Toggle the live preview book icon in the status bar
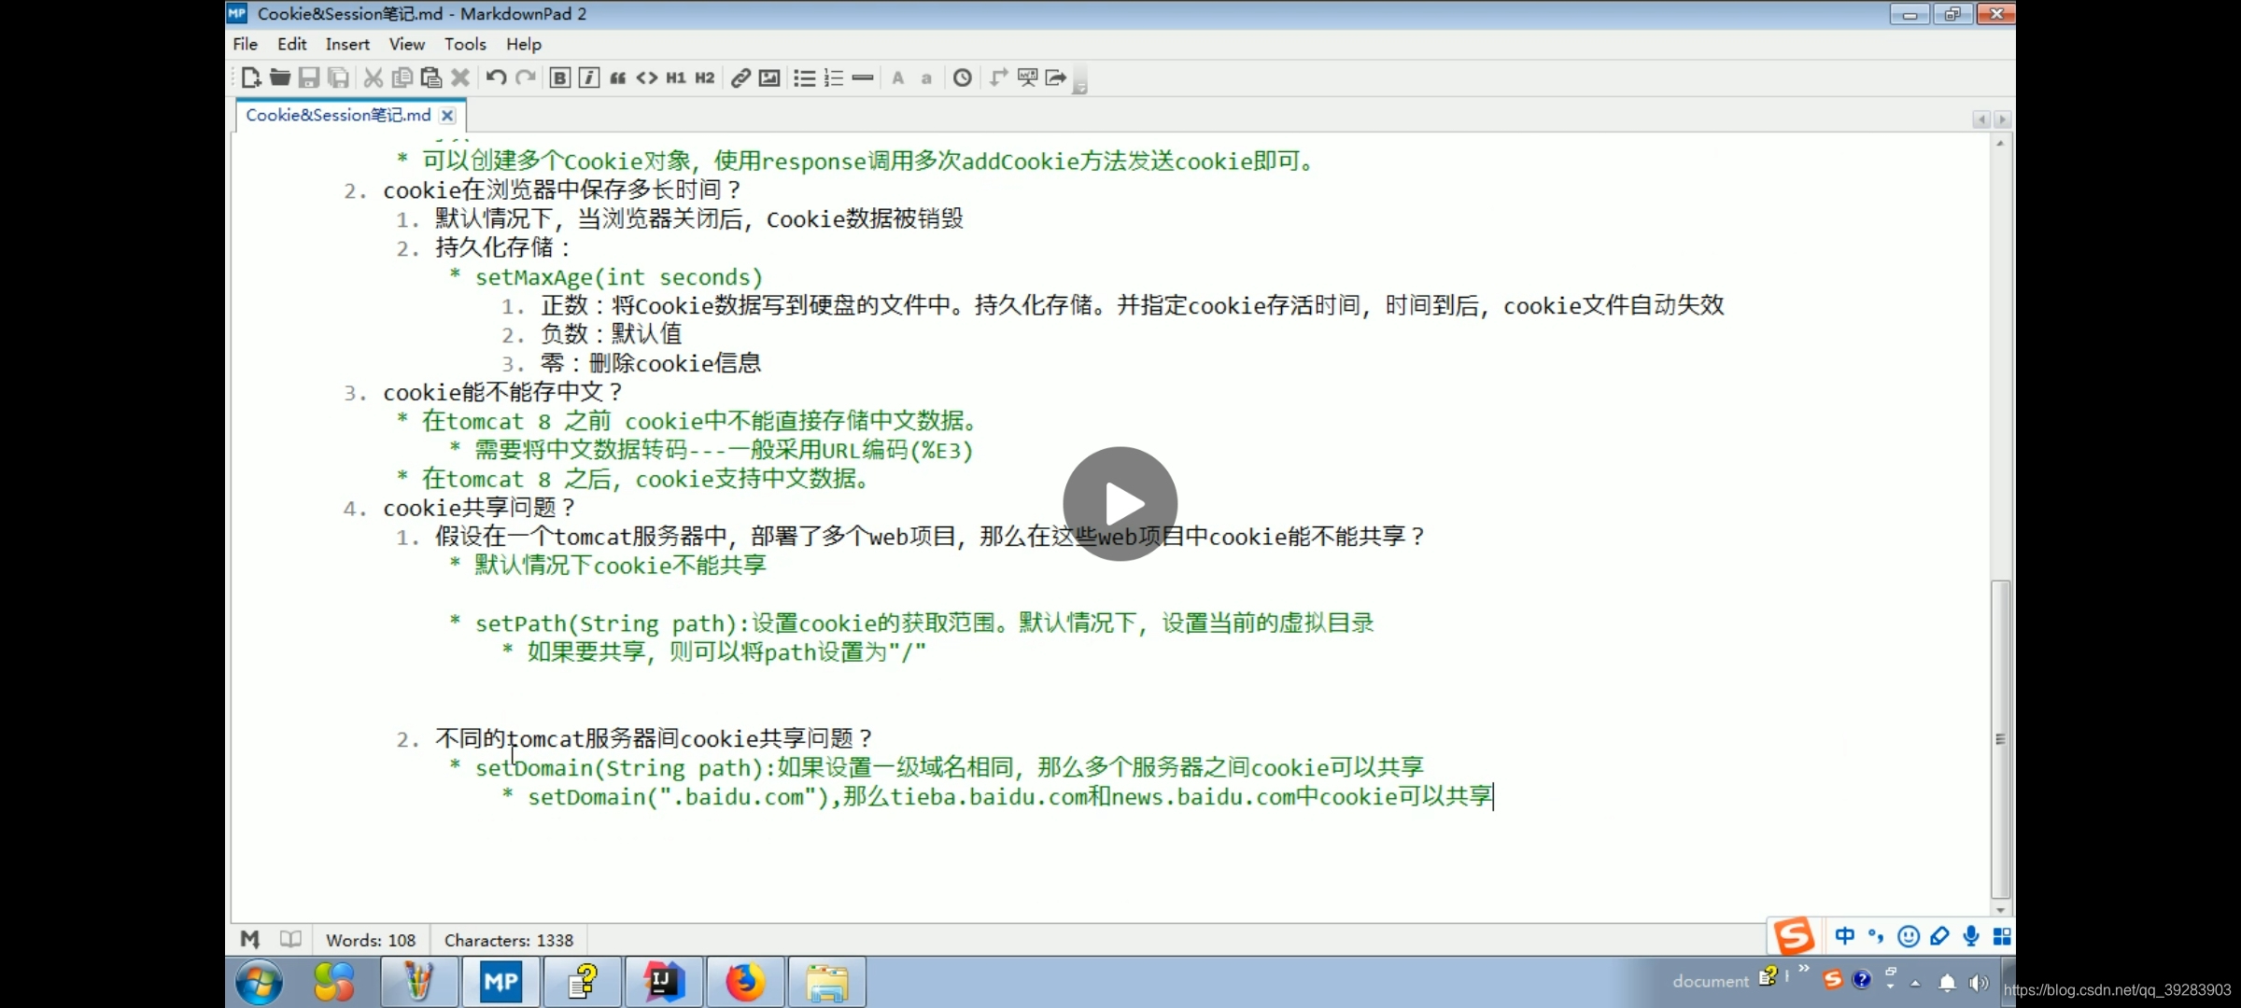 pyautogui.click(x=290, y=939)
